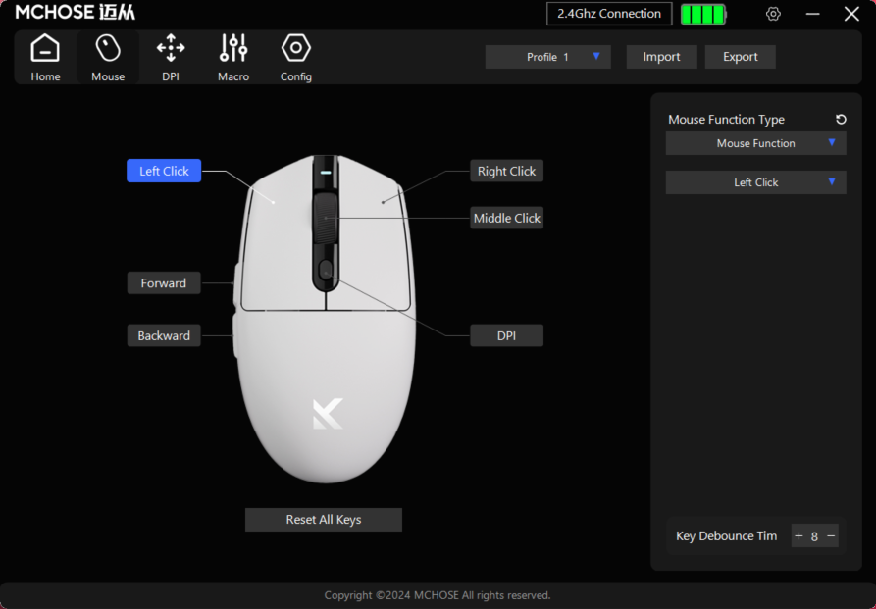Minimize the MCHOSE window
This screenshot has width=876, height=609.
click(x=813, y=14)
